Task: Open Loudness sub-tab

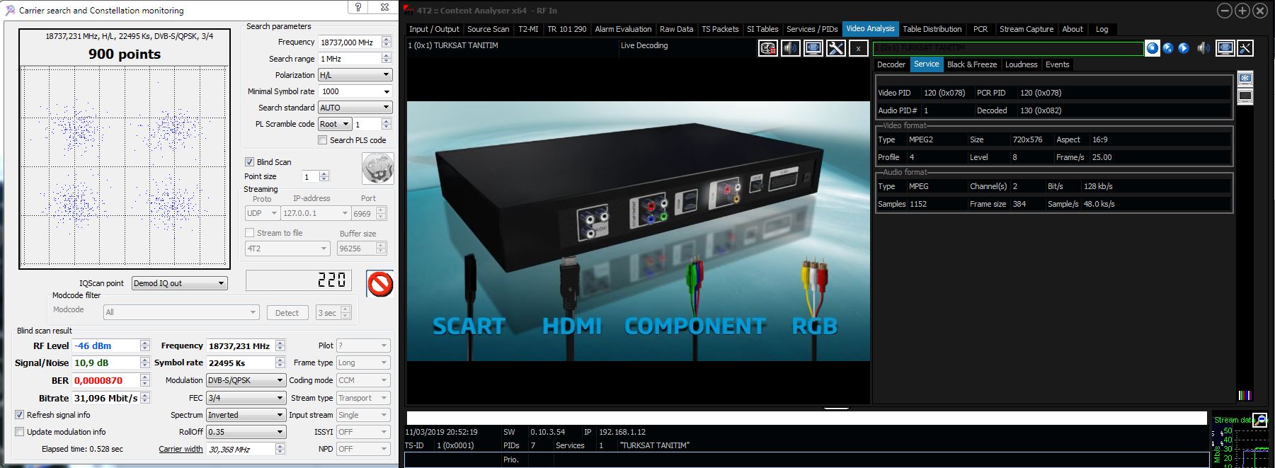Action: [1022, 64]
